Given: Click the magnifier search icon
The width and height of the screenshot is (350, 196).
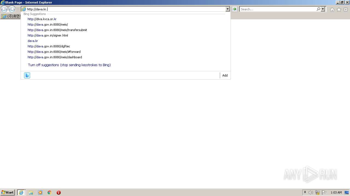Looking at the screenshot, I should tap(319, 9).
